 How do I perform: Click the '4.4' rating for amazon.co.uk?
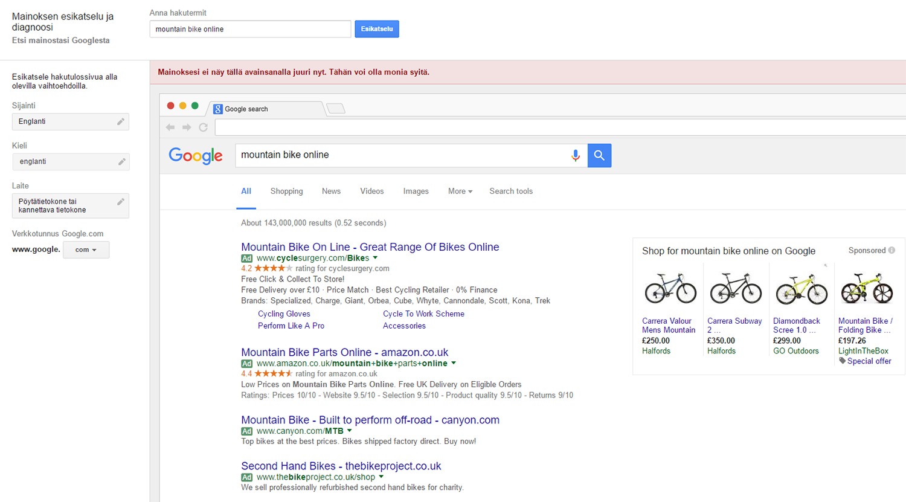click(246, 373)
